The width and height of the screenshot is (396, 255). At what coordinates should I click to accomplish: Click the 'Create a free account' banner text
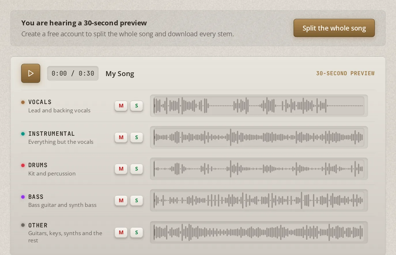pos(128,34)
